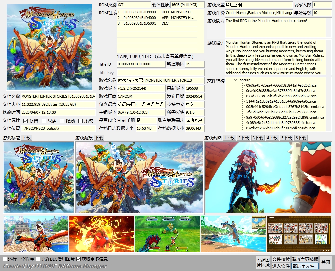
Task: Download screenshot with 3下载 button
Action: click(x=258, y=138)
